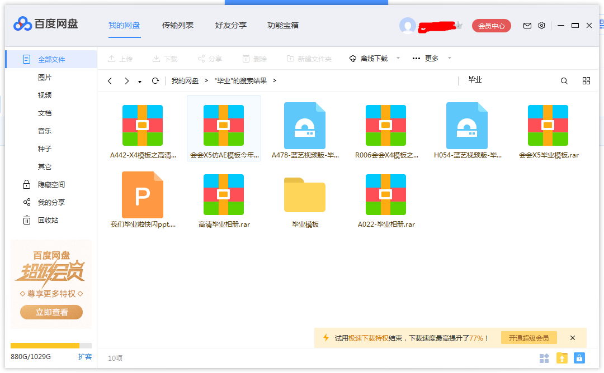Click "毕业"的搜索结果 breadcrumb
The height and width of the screenshot is (373, 604).
click(240, 81)
